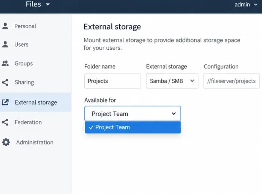Click the Users person icon in sidebar
The image size is (262, 194).
coord(5,44)
